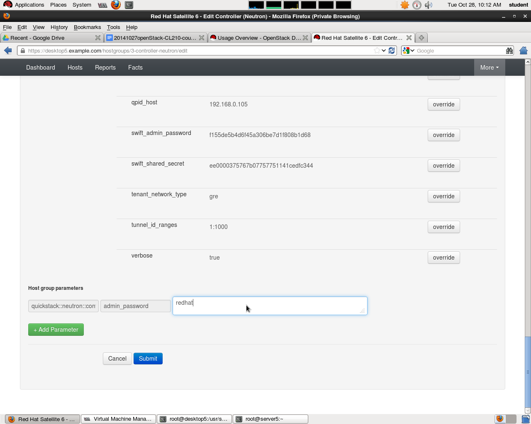The image size is (531, 424).
Task: Cancel editing the host group
Action: tap(117, 359)
